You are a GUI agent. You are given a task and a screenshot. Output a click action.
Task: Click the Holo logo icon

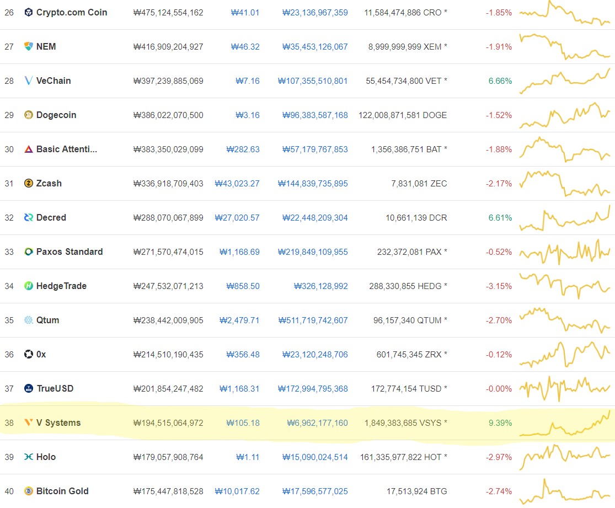29,457
